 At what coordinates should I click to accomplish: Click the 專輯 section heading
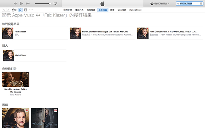point(5,105)
